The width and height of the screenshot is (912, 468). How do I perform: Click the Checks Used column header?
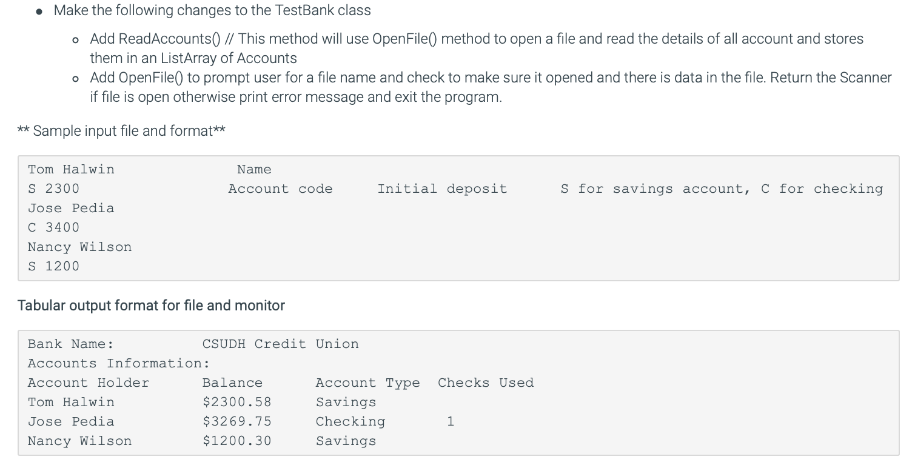[x=486, y=383]
